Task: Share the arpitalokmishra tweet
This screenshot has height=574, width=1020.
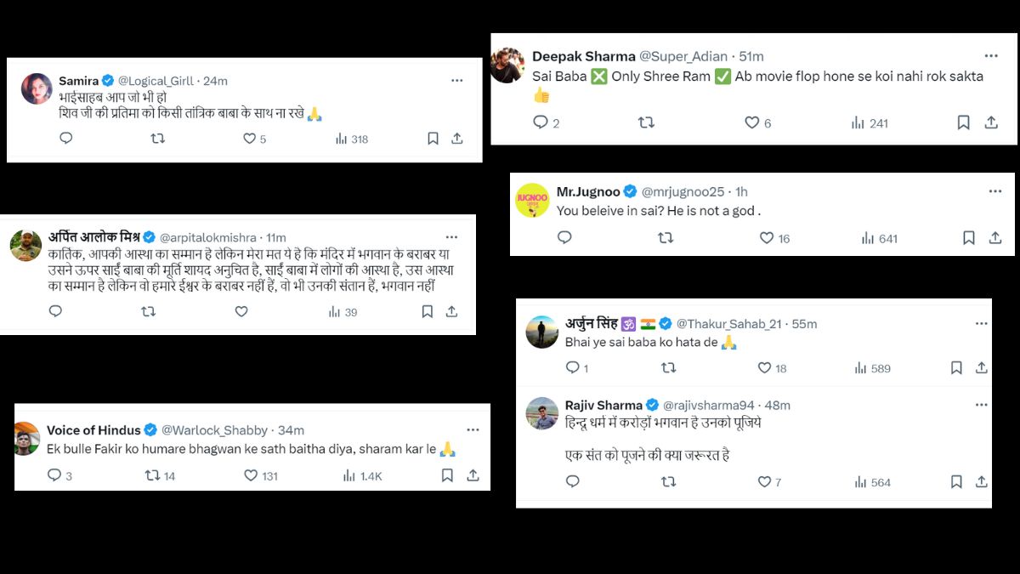Action: click(451, 311)
